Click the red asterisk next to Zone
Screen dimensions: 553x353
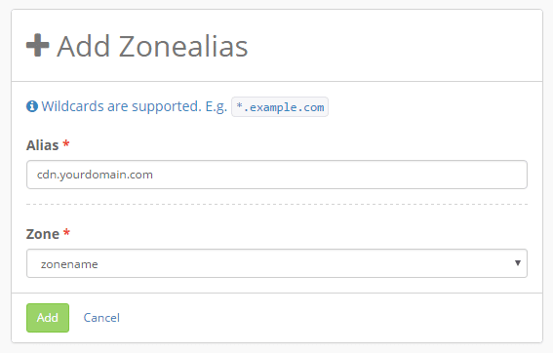[66, 233]
